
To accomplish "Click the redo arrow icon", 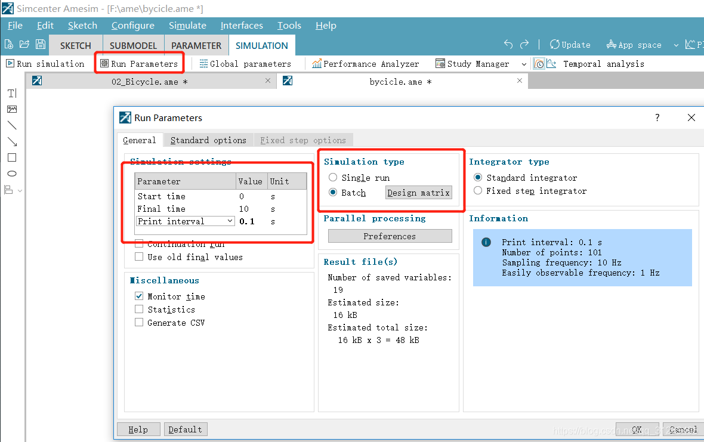I will tap(524, 44).
